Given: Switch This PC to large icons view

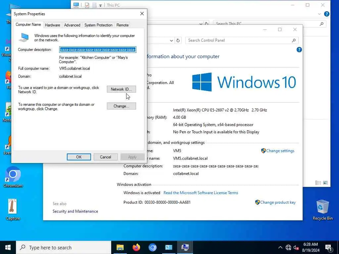Looking at the screenshot, I should (325, 183).
